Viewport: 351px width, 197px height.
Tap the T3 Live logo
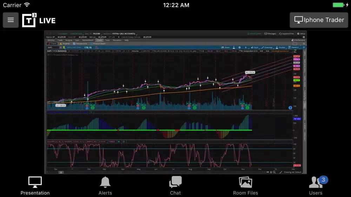pyautogui.click(x=39, y=20)
